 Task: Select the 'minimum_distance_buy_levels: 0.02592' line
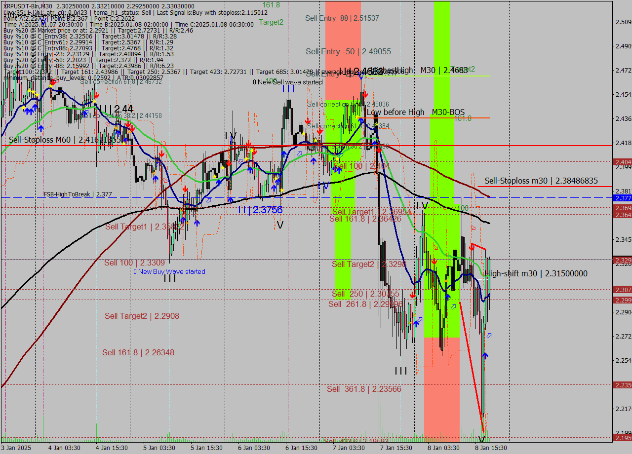83,77
